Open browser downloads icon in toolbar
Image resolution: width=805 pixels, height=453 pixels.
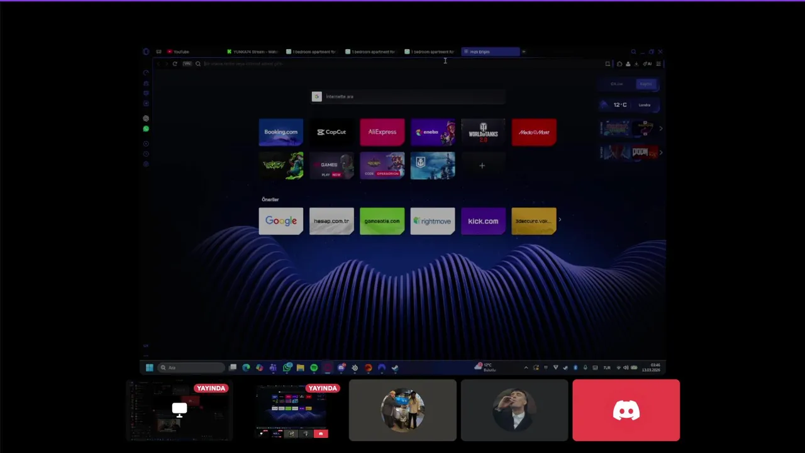(636, 64)
